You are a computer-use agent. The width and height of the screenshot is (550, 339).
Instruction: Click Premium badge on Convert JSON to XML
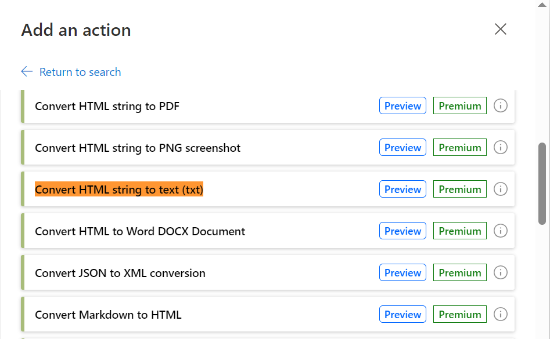[x=460, y=272]
